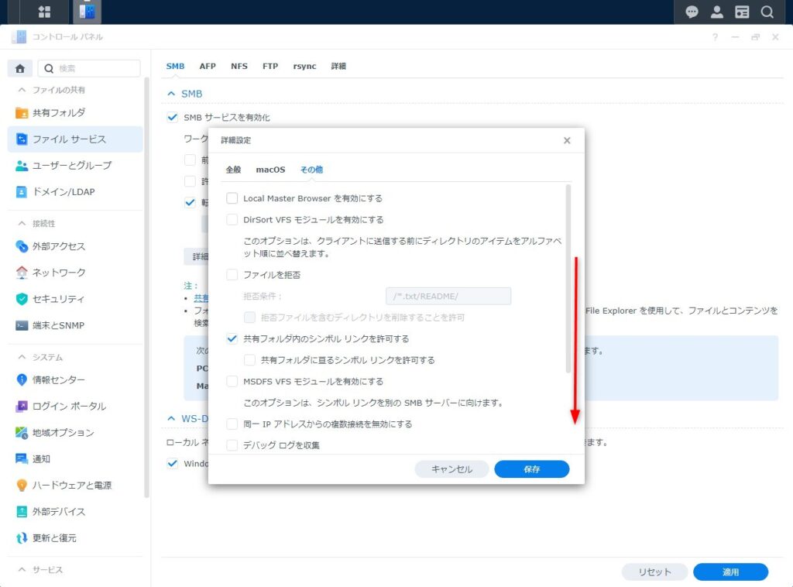
Task: Open Security settings in sidebar
Action: tap(58, 299)
